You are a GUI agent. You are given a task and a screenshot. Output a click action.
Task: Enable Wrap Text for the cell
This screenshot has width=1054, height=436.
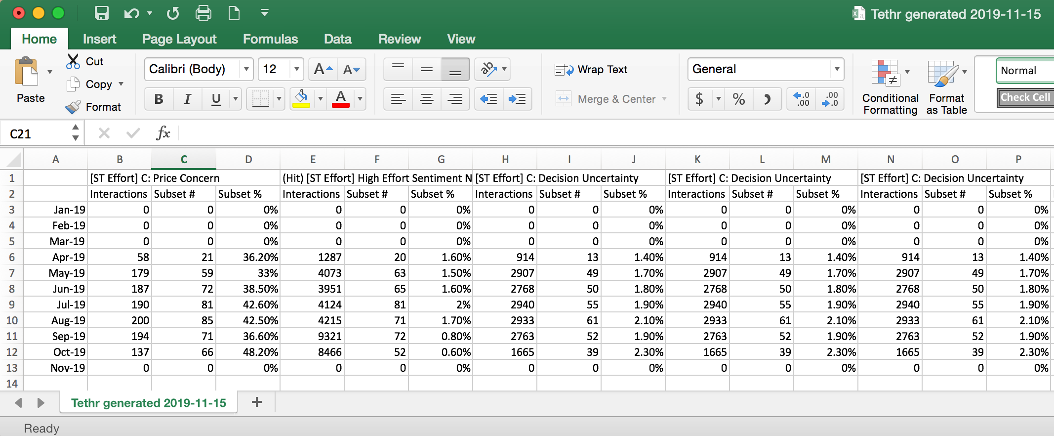(591, 70)
